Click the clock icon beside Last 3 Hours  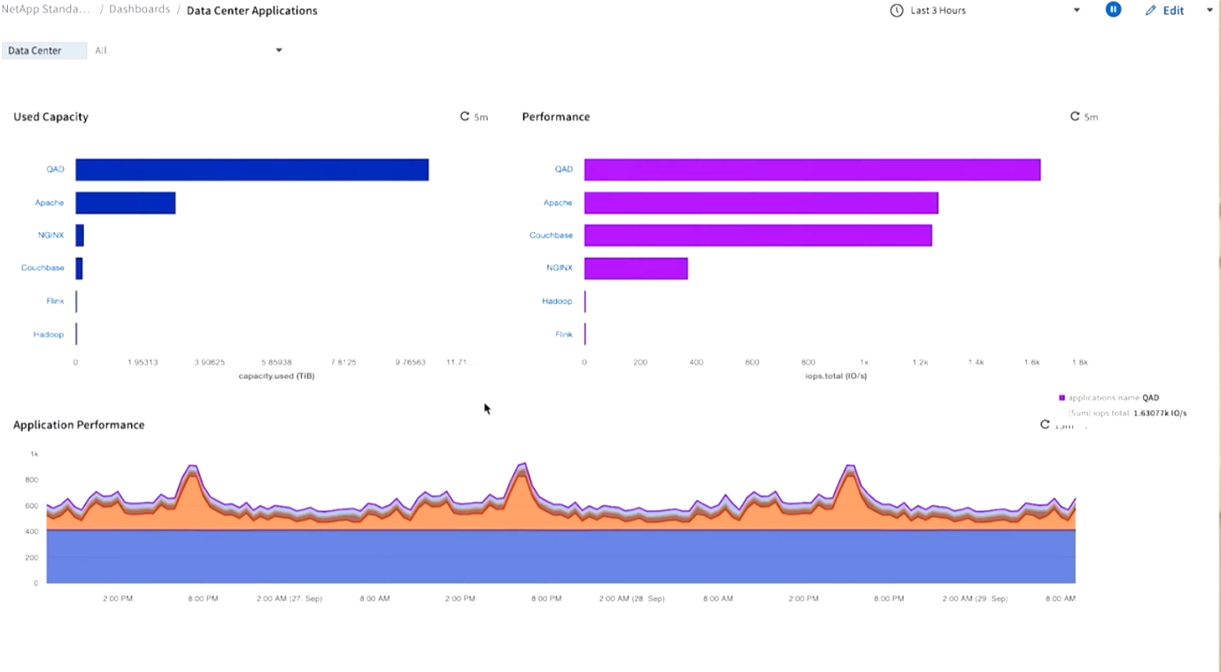tap(896, 11)
